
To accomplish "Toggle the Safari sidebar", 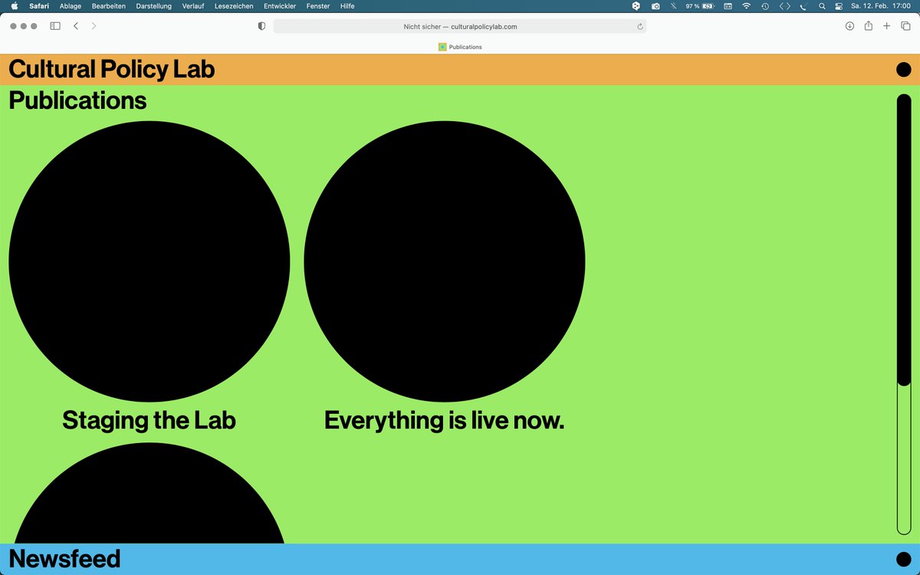I will [x=55, y=26].
